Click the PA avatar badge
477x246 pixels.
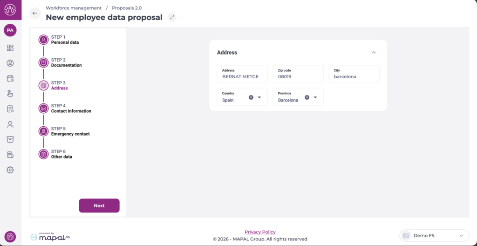10,30
